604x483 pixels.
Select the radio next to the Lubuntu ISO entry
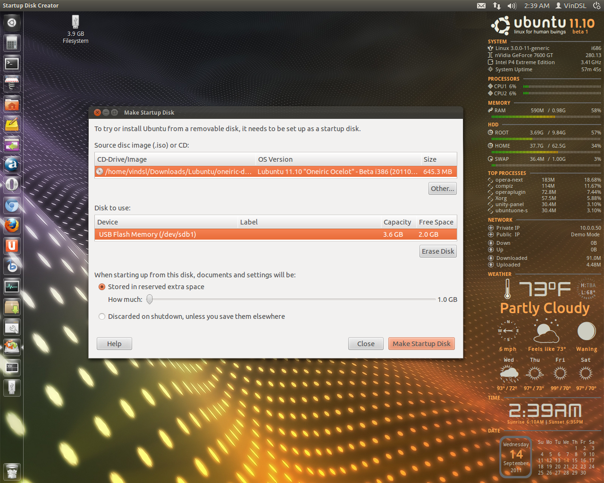[x=99, y=171]
